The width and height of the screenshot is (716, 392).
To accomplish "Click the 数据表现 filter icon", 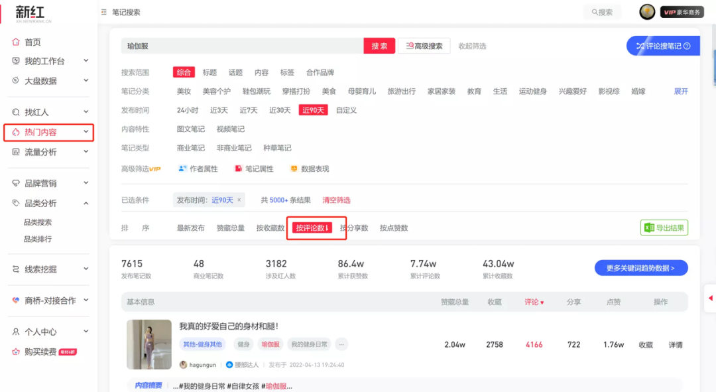I will (x=294, y=168).
